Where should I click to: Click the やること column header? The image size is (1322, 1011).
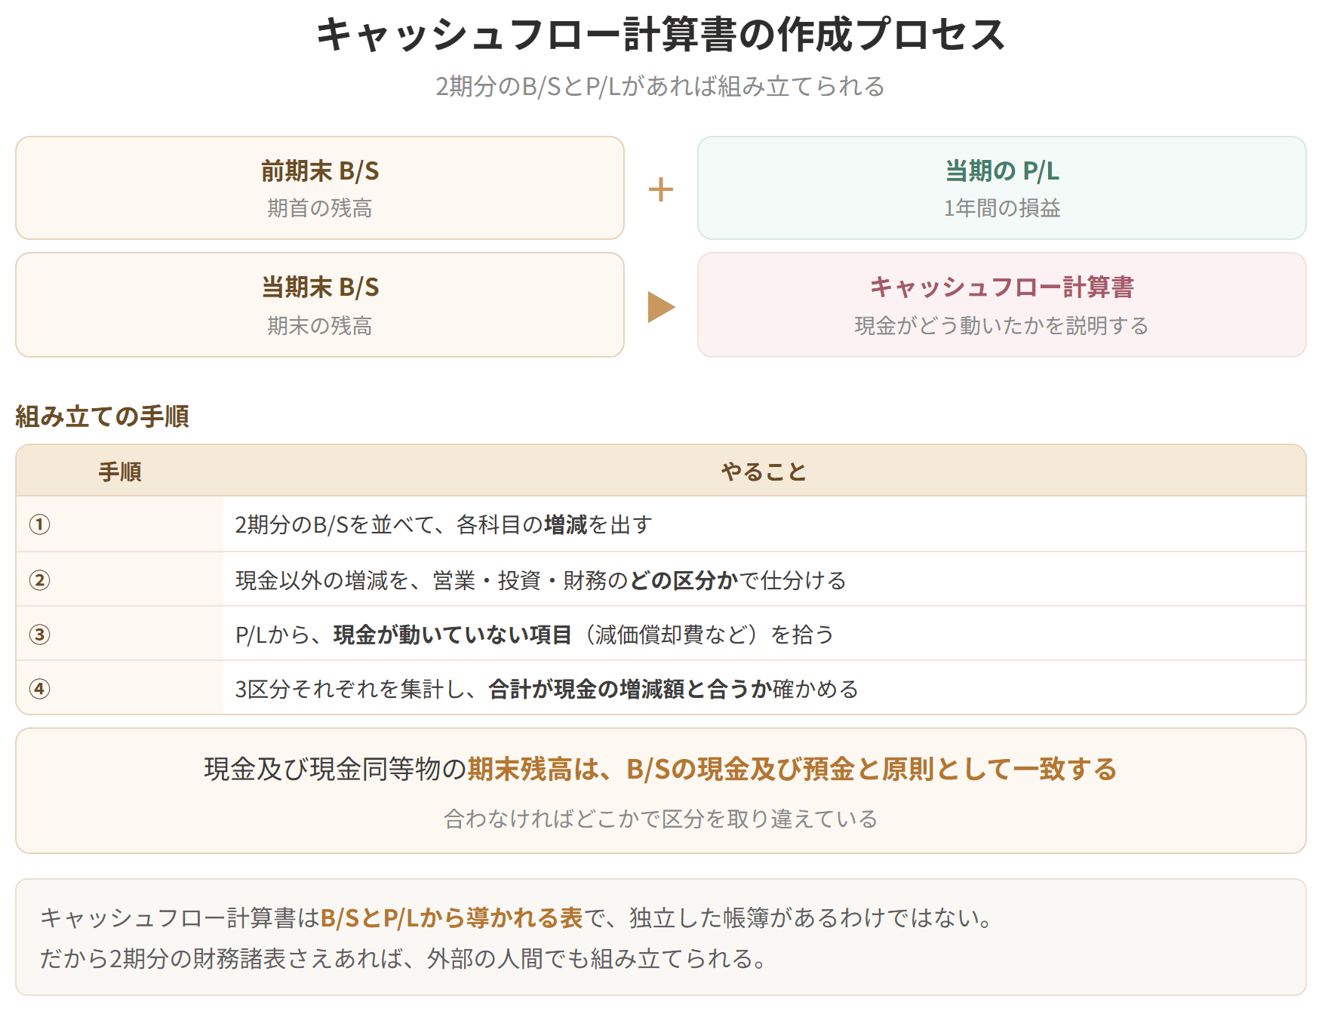[764, 472]
